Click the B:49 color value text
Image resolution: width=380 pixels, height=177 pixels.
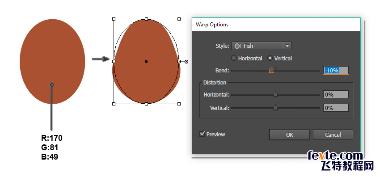tap(50, 157)
